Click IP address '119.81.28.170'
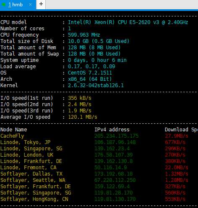The height and width of the screenshot is (208, 198). [114, 193]
